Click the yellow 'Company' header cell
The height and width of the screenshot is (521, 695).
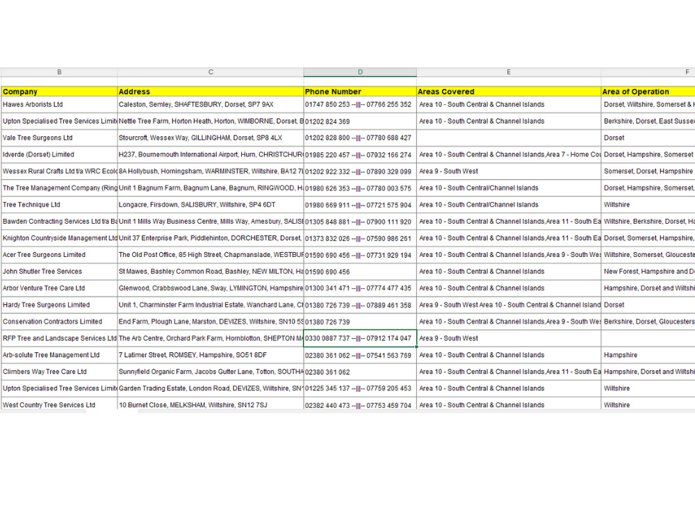[x=59, y=92]
